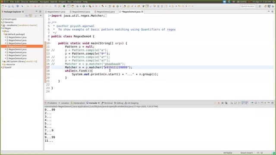
Task: Select RegexDemo8.java in Package Explorer
Action: point(17,59)
